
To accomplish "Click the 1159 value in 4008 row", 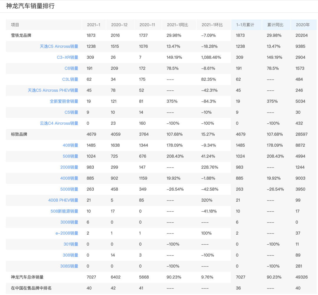I will point(143,178).
